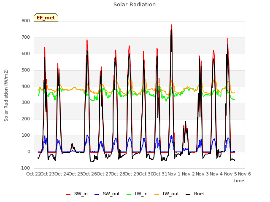Click the highest SW_in peak near Nov 1
The image size is (270, 202).
(x=172, y=25)
